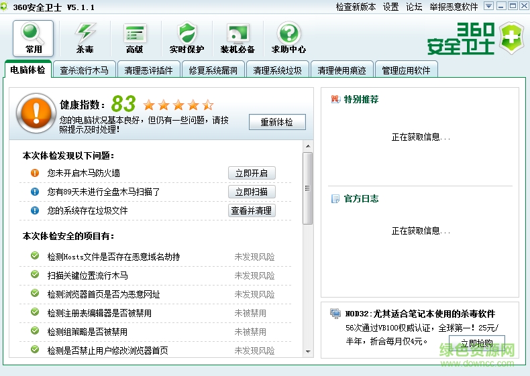Screen dimensions: 530x376
Task: Click the blue info icon beside 您有89天未进行全盘木马扫描了
Action: tap(35, 192)
